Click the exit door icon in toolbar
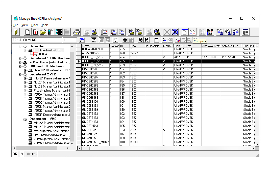The height and width of the screenshot is (172, 271). click(x=16, y=32)
